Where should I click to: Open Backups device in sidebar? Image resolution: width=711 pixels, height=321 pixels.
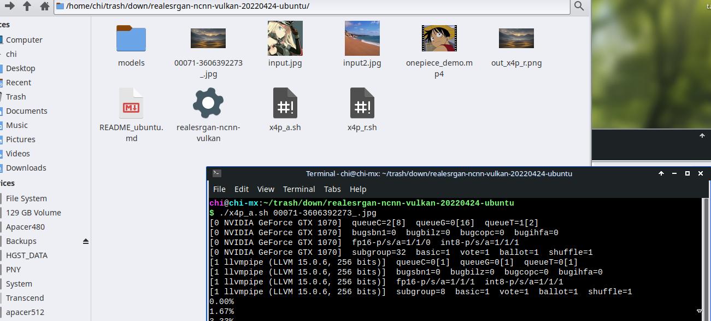(21, 241)
